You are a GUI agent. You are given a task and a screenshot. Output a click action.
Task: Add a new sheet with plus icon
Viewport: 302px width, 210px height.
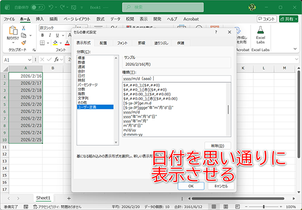69,198
